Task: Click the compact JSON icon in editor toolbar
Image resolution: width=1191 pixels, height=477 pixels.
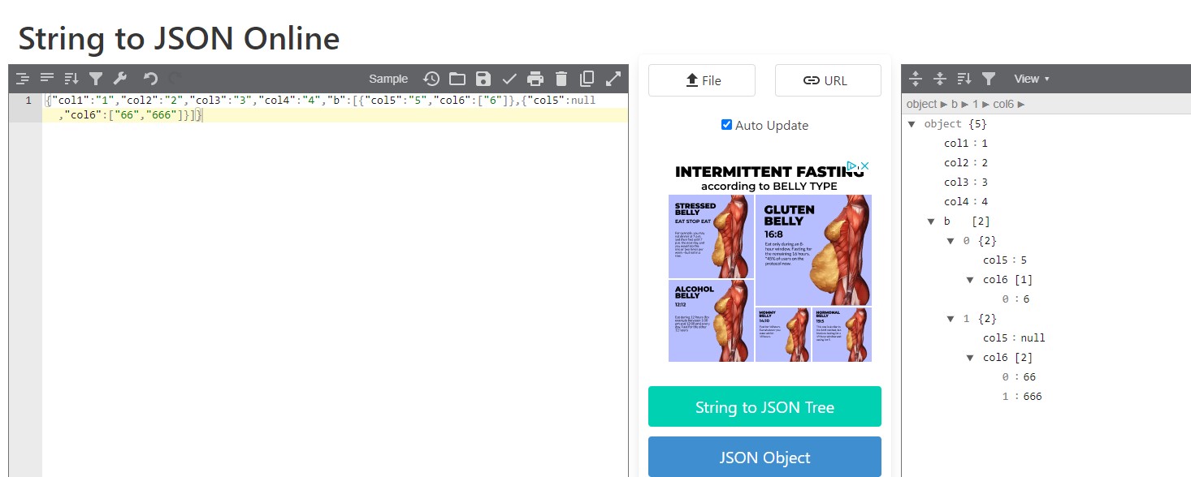Action: coord(47,79)
